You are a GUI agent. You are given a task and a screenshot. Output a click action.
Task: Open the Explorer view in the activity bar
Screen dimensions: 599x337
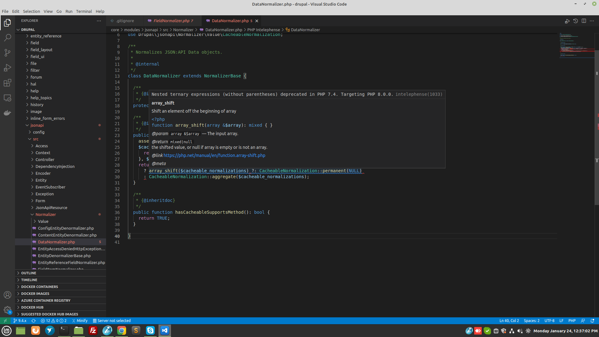(7, 23)
